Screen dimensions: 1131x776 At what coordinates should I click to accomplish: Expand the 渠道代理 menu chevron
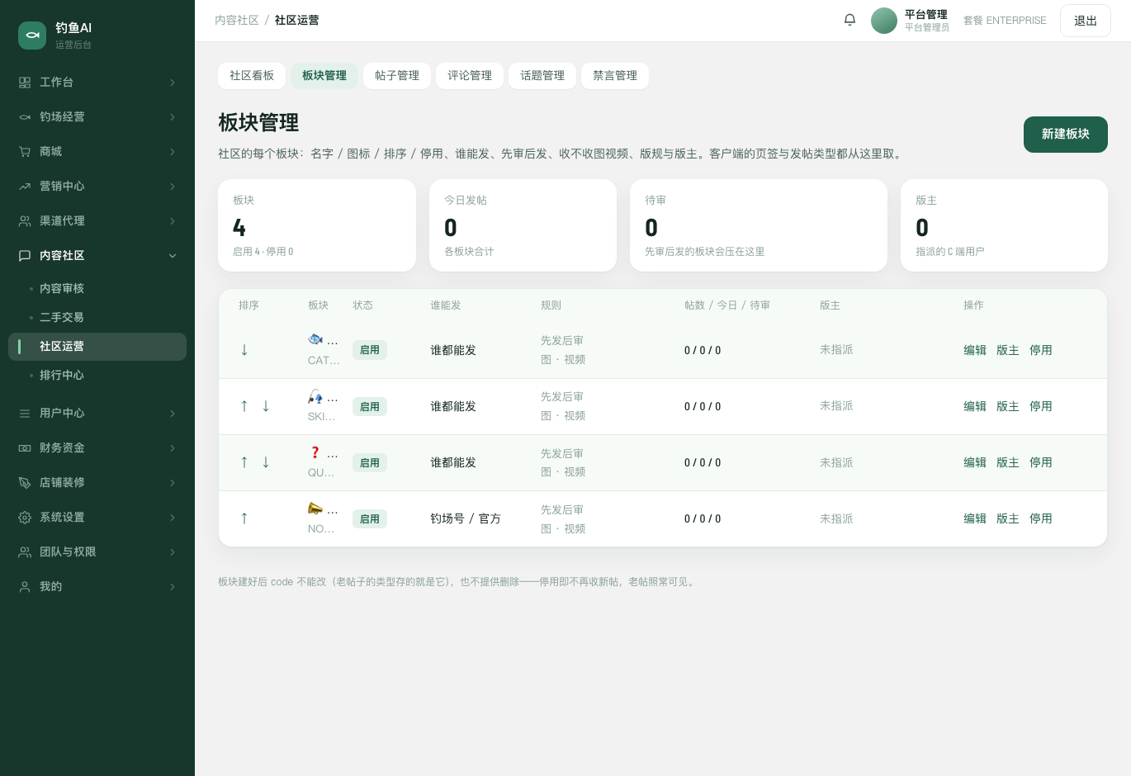[173, 221]
